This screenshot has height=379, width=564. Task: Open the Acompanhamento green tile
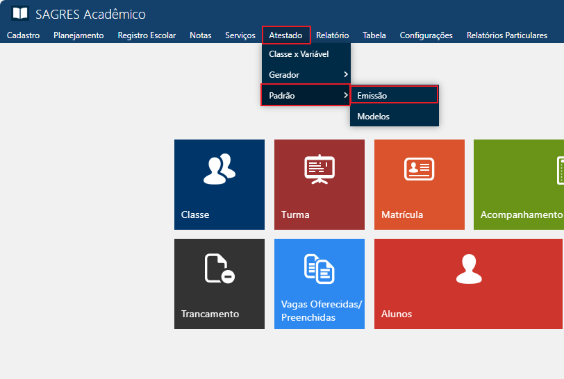tap(519, 184)
